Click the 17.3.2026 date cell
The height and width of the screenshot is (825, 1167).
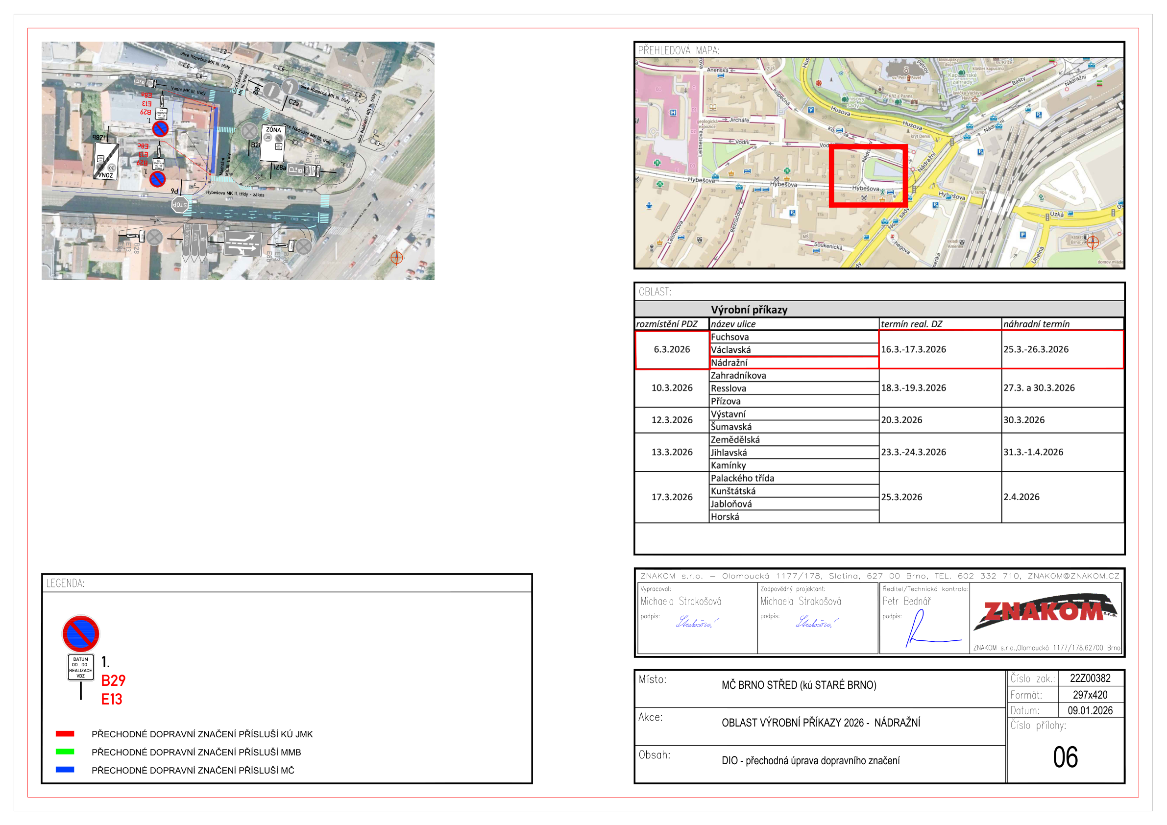tap(672, 497)
